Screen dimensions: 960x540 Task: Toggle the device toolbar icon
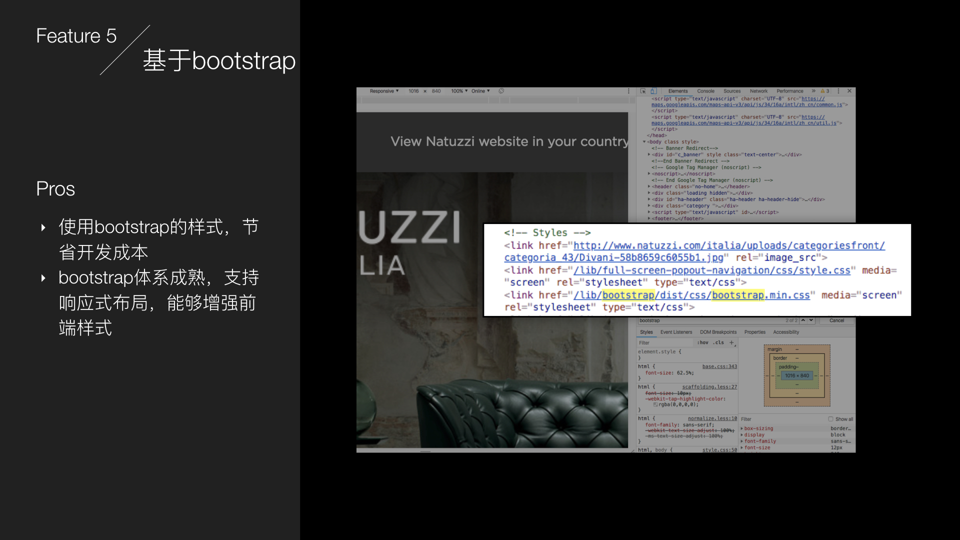point(653,91)
